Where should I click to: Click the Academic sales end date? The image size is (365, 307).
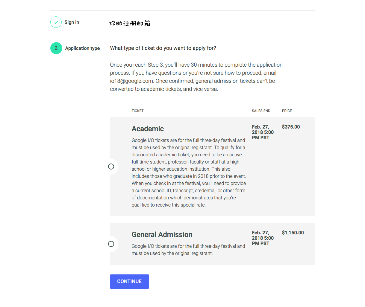[263, 132]
